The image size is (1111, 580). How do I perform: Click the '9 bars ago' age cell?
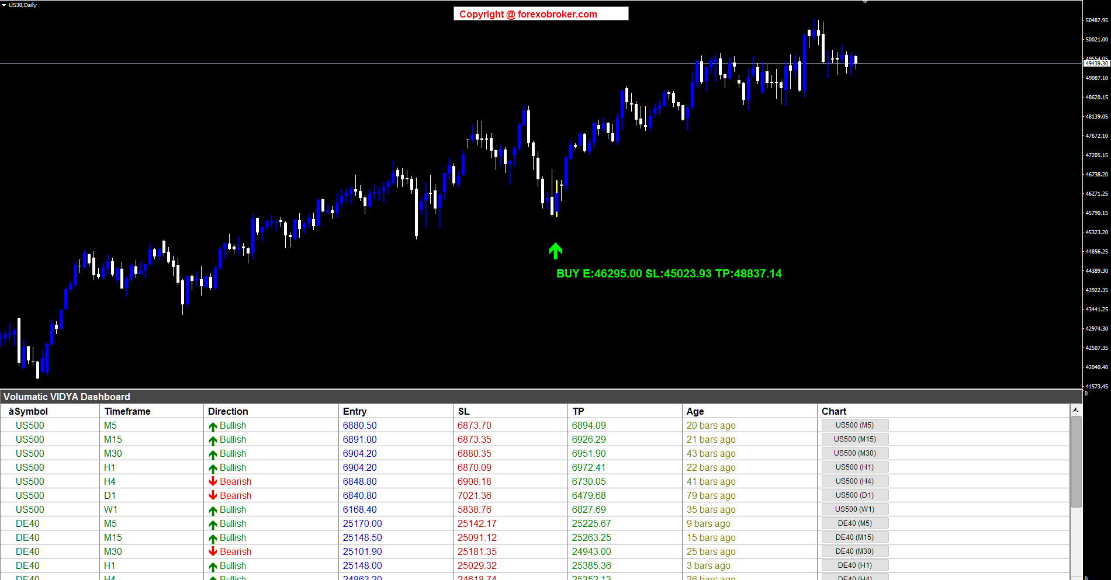(708, 523)
